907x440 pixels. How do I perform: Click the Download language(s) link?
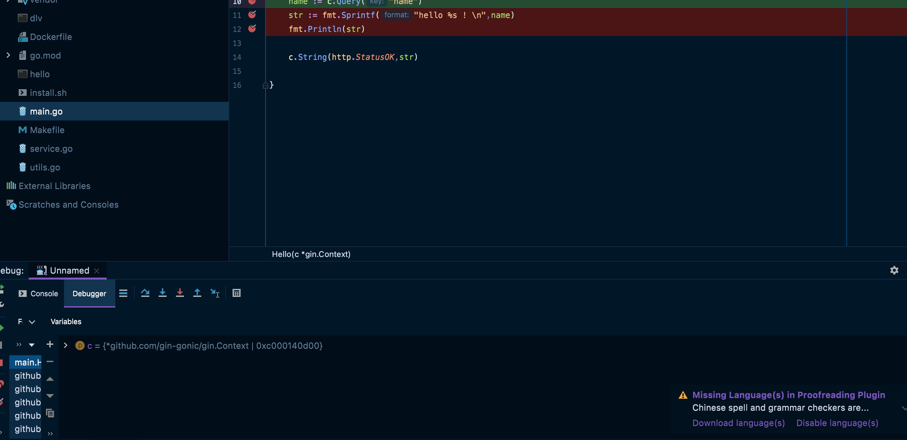738,423
